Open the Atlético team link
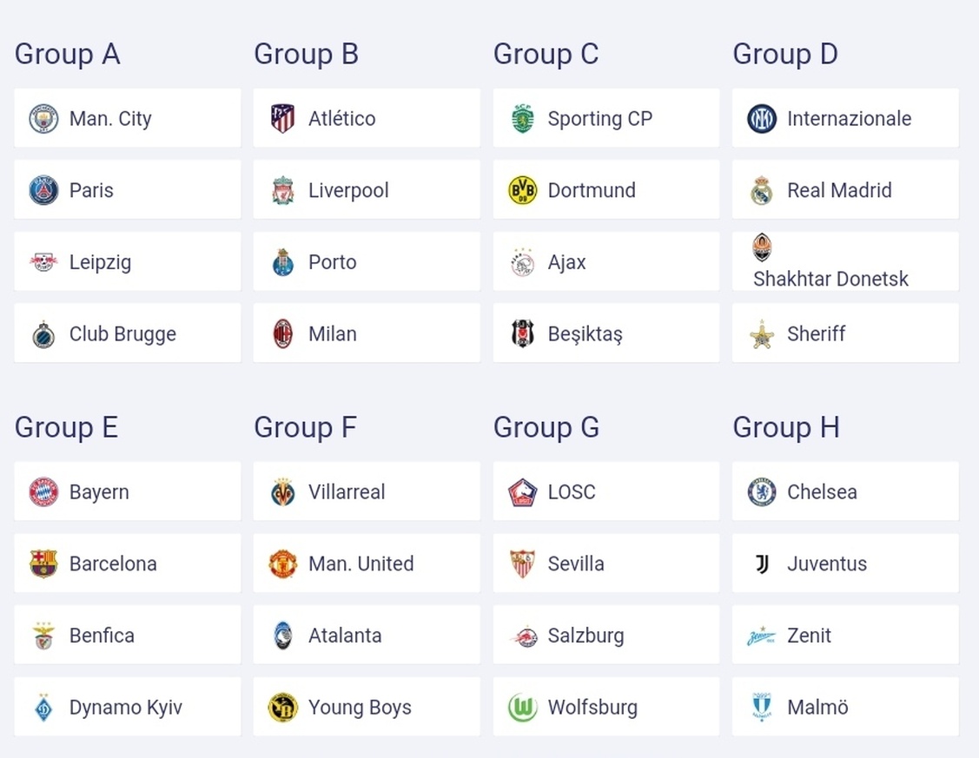 click(341, 118)
